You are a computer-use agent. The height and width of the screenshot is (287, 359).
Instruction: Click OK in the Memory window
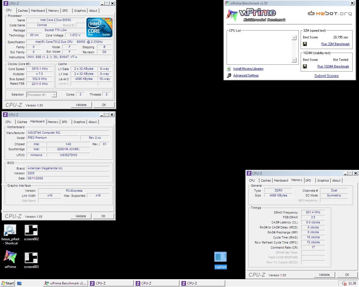(x=347, y=275)
